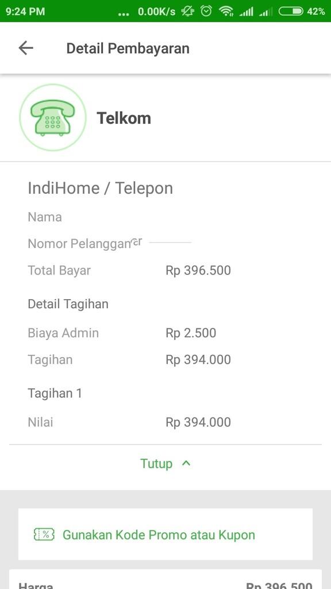The height and width of the screenshot is (589, 331).
Task: Click the Tutup link
Action: (x=156, y=464)
